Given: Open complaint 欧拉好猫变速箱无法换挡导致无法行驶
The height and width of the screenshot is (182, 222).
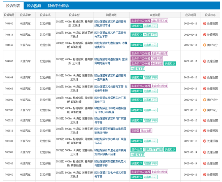Looking at the screenshot, I should [110, 131].
